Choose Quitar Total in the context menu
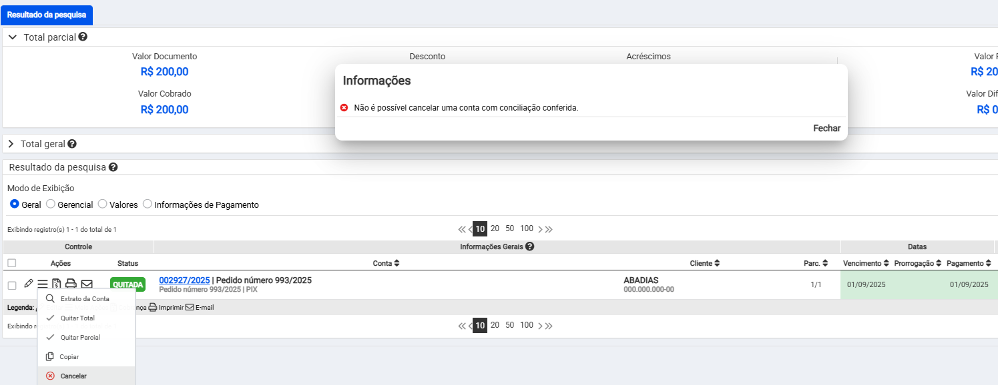 (x=77, y=318)
